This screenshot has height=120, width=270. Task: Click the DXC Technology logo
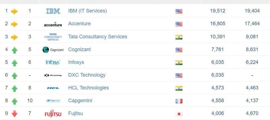53,75
